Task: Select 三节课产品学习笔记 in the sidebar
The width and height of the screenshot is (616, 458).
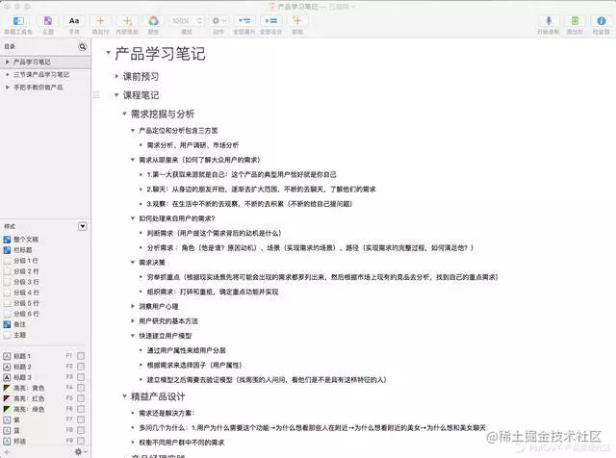Action: (41, 75)
